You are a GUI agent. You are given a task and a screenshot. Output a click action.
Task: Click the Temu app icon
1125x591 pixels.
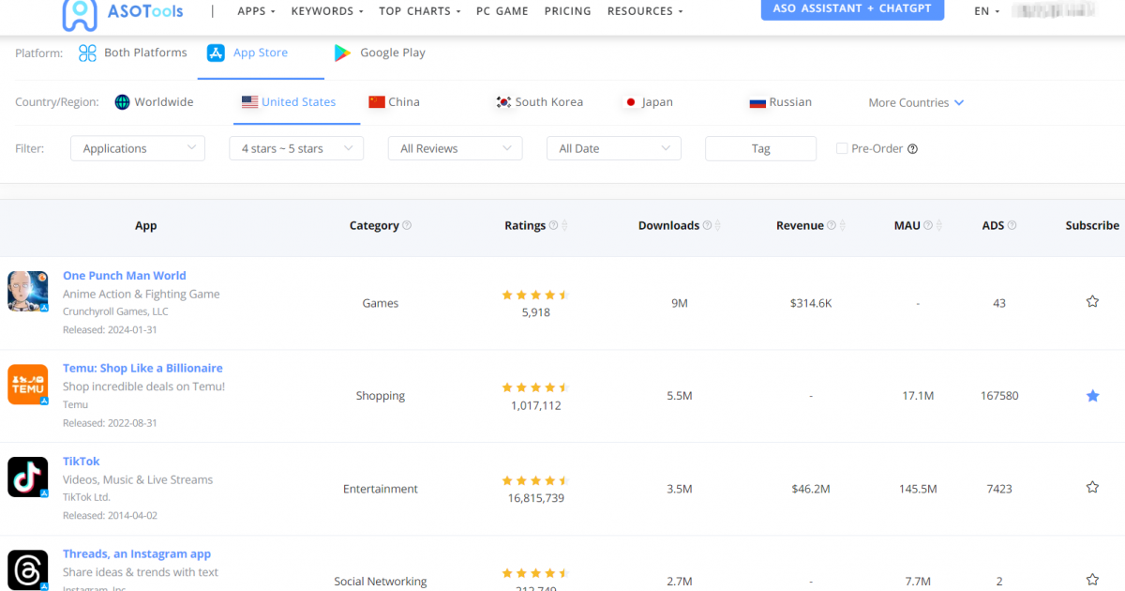pyautogui.click(x=27, y=384)
